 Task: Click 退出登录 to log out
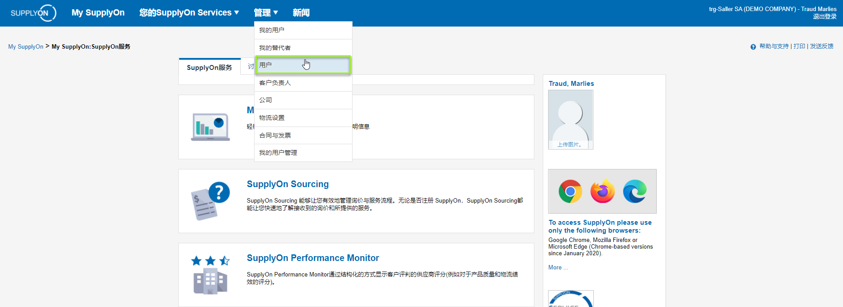825,17
